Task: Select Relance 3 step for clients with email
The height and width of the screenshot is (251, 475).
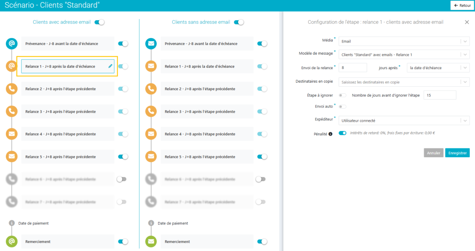Action: tap(68, 111)
